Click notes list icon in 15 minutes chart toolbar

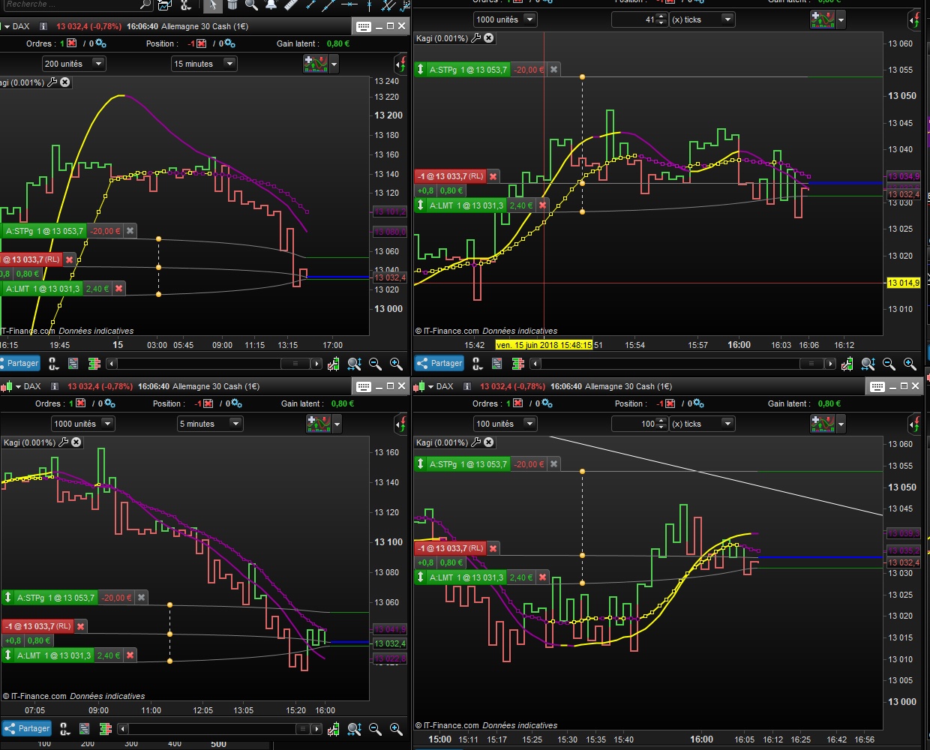pos(73,363)
